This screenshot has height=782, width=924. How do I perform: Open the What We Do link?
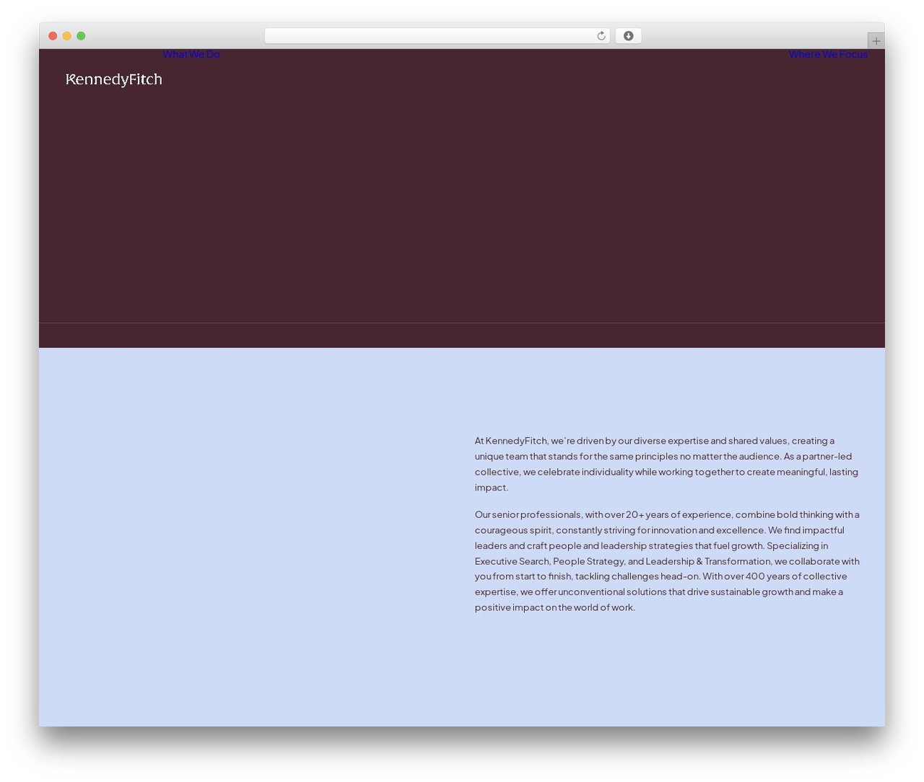tap(191, 54)
